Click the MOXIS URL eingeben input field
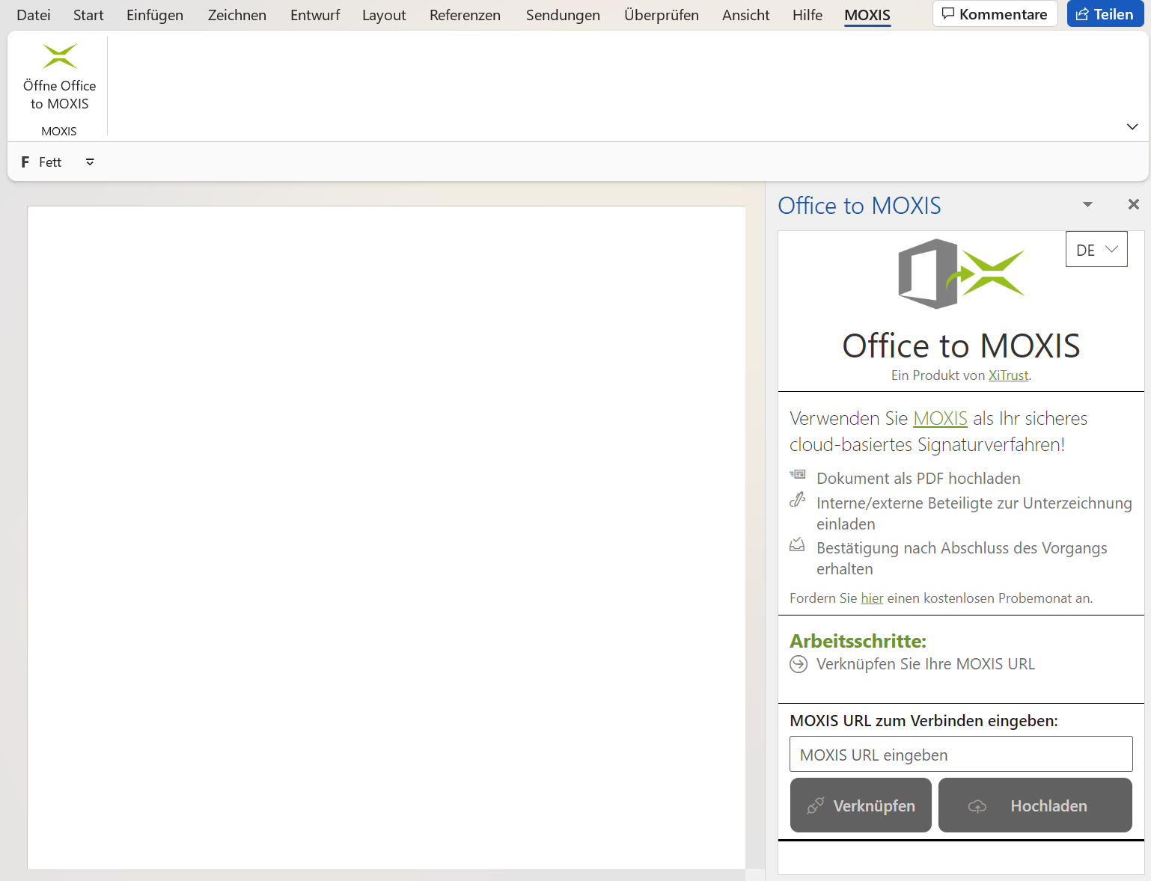This screenshot has height=881, width=1151. (x=960, y=754)
